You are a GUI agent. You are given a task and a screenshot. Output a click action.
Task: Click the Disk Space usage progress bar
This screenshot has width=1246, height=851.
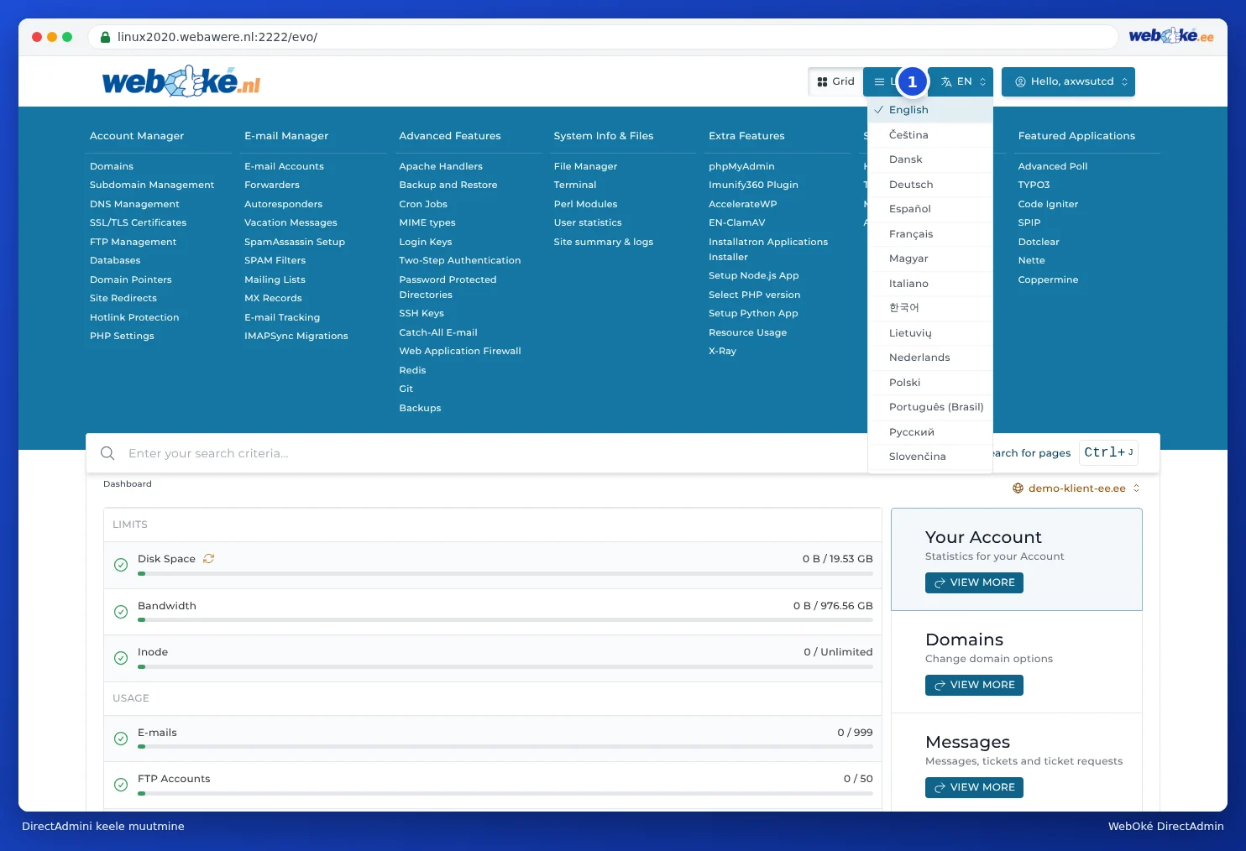pyautogui.click(x=505, y=573)
